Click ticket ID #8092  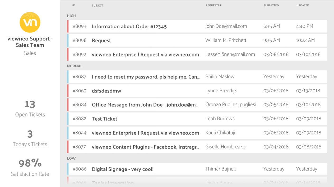tap(80, 55)
